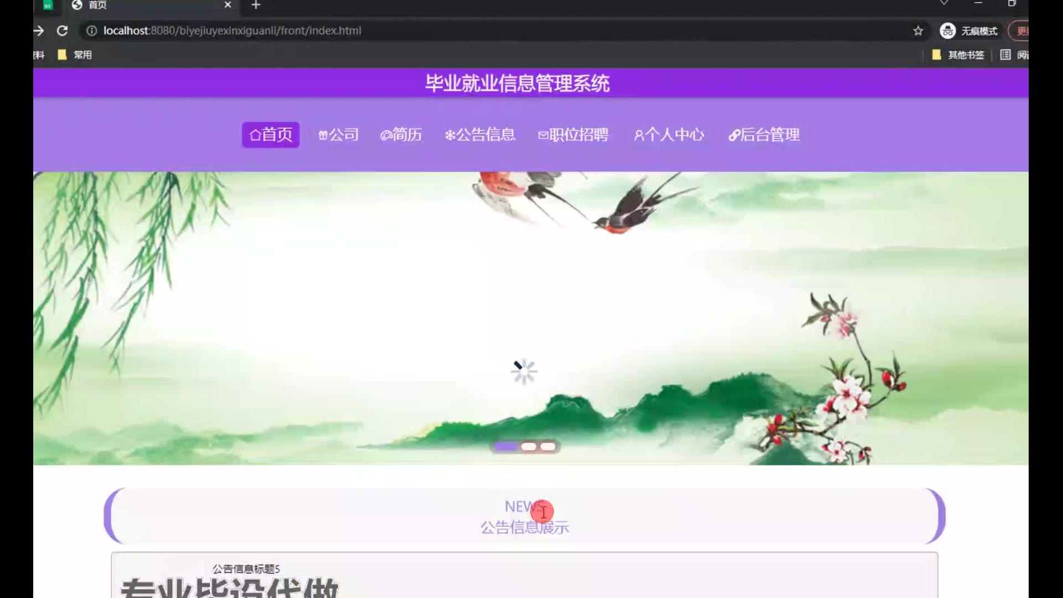Viewport: 1063px width, 598px height.
Task: Select the second carousel indicator
Action: click(529, 447)
